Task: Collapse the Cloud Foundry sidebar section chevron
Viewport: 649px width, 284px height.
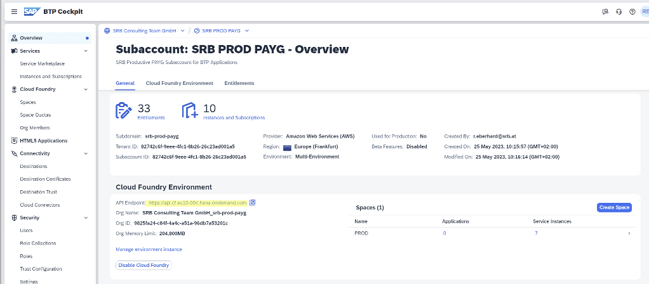Action: point(86,89)
